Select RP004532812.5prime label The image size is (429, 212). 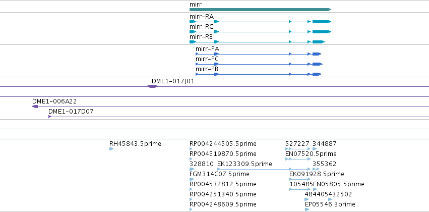tap(223, 184)
